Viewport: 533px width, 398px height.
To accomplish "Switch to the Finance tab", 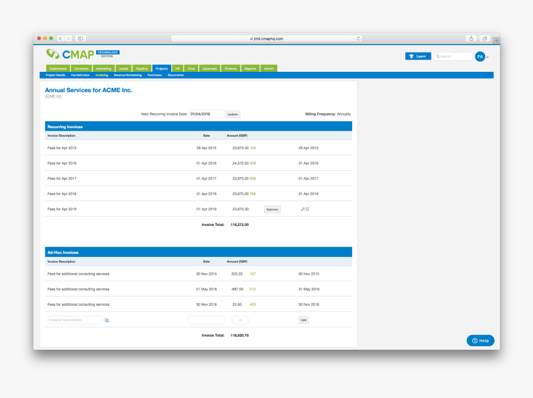I will [x=231, y=68].
